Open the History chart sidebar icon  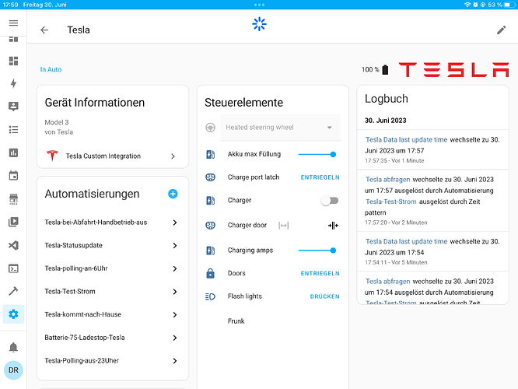pyautogui.click(x=13, y=152)
